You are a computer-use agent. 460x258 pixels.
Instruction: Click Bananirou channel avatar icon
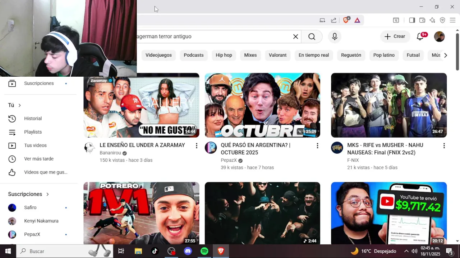point(89,148)
